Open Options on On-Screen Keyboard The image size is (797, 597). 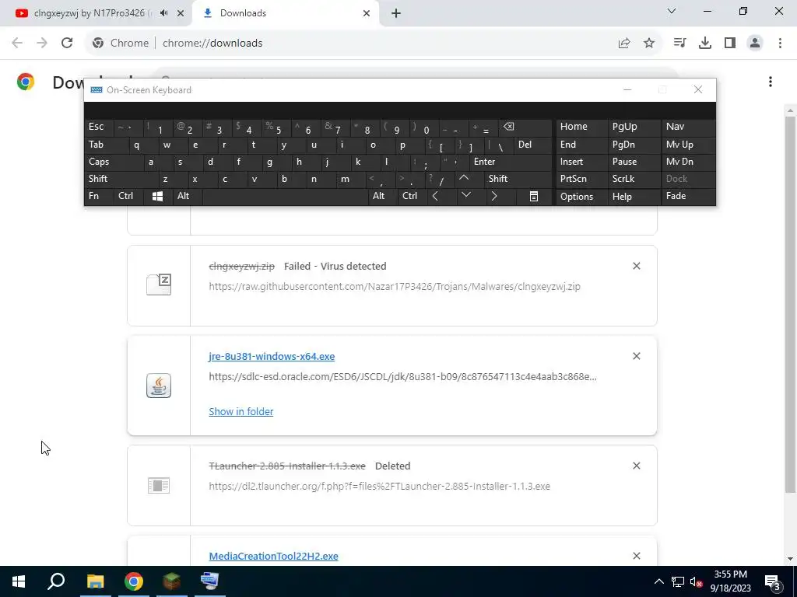(581, 196)
